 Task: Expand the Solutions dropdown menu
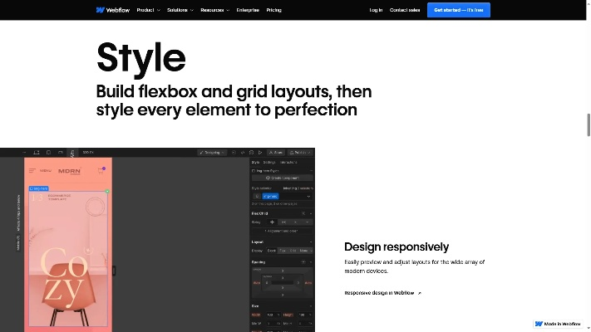tap(180, 10)
